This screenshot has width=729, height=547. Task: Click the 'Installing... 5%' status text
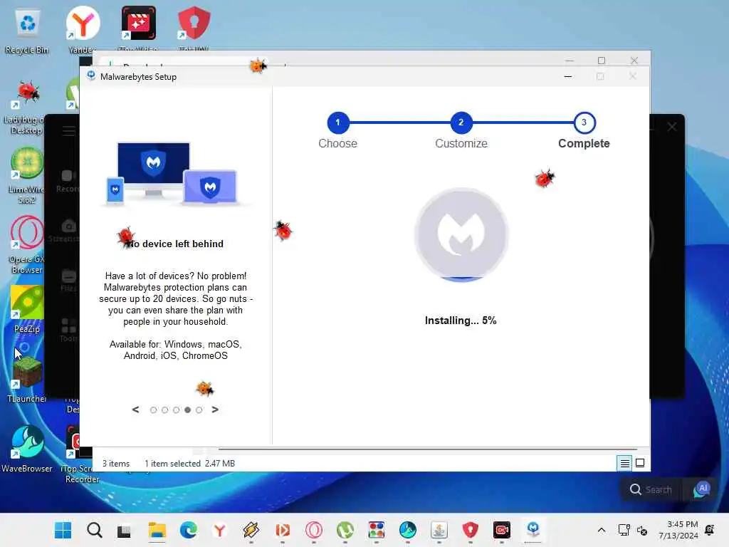click(461, 321)
